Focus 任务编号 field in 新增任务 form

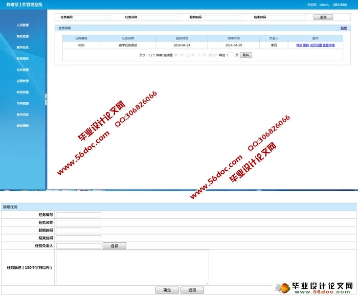point(79,215)
